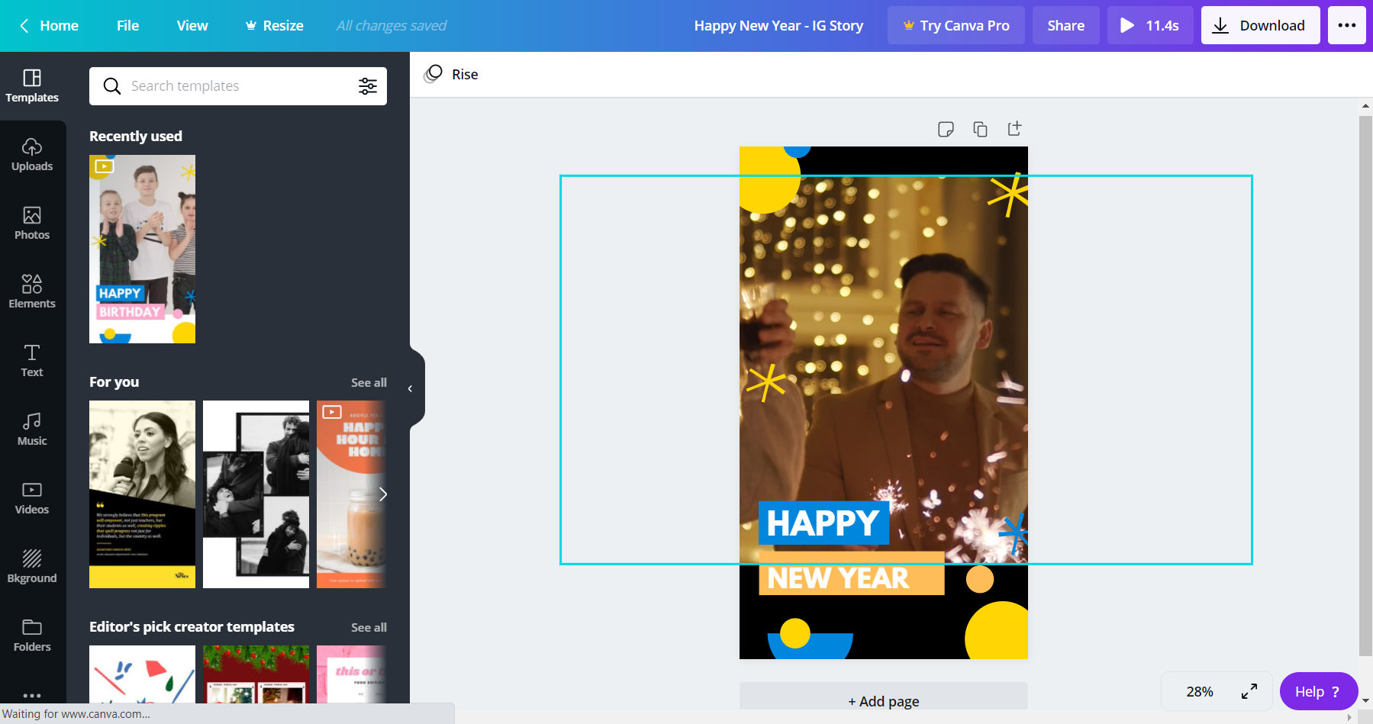
Task: Open the 28% zoom control
Action: (x=1200, y=691)
